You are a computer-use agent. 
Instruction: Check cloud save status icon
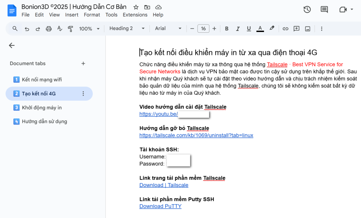(x=158, y=7)
